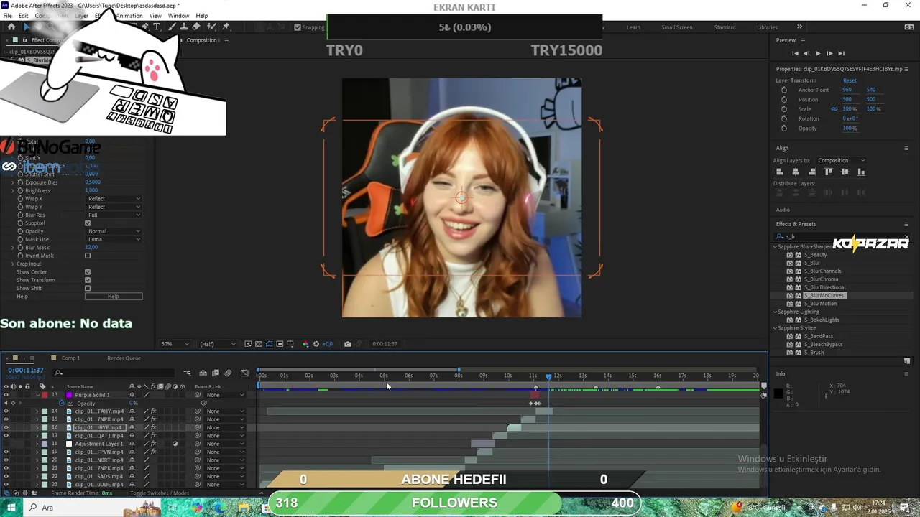The width and height of the screenshot is (920, 517).
Task: Select the Comp 1 timeline tab
Action: (x=70, y=358)
